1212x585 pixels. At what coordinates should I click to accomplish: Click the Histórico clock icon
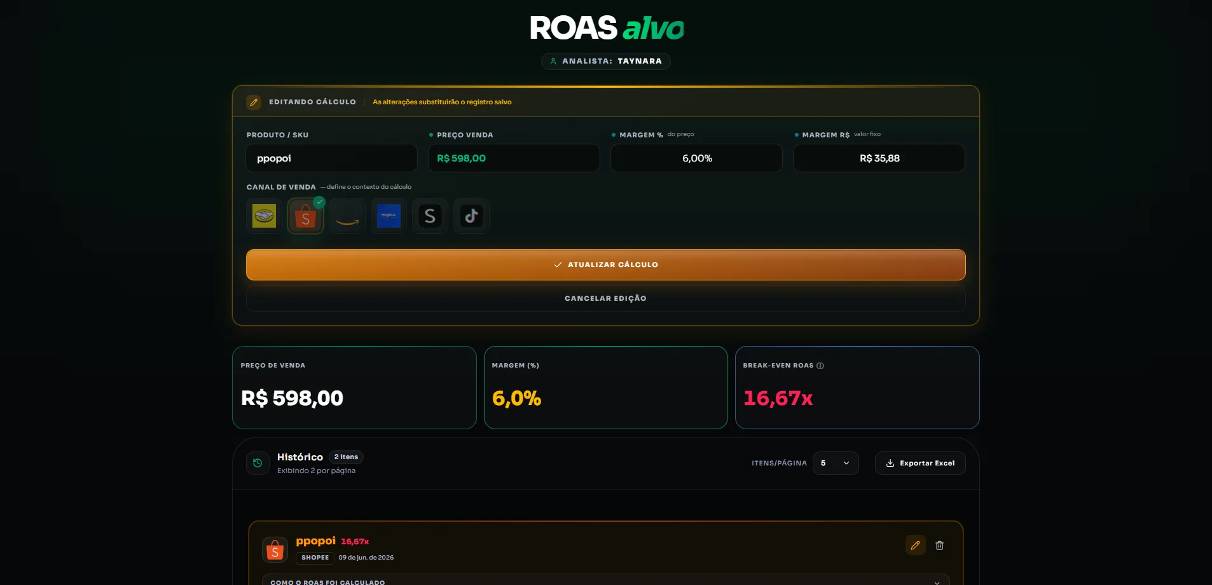click(x=258, y=463)
